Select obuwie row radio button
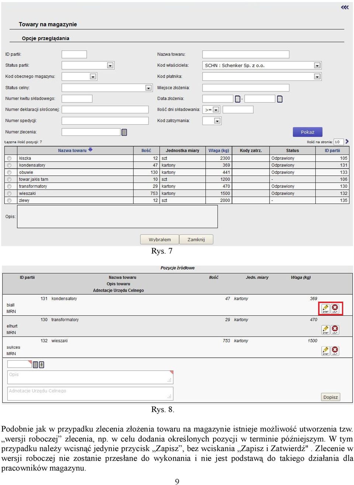 pyautogui.click(x=9, y=172)
